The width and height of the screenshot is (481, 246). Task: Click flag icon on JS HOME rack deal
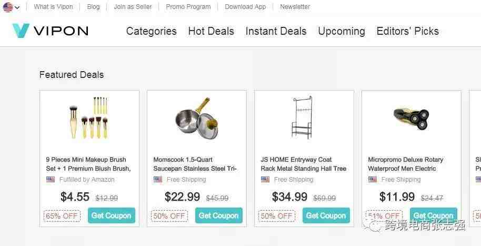pyautogui.click(x=265, y=180)
